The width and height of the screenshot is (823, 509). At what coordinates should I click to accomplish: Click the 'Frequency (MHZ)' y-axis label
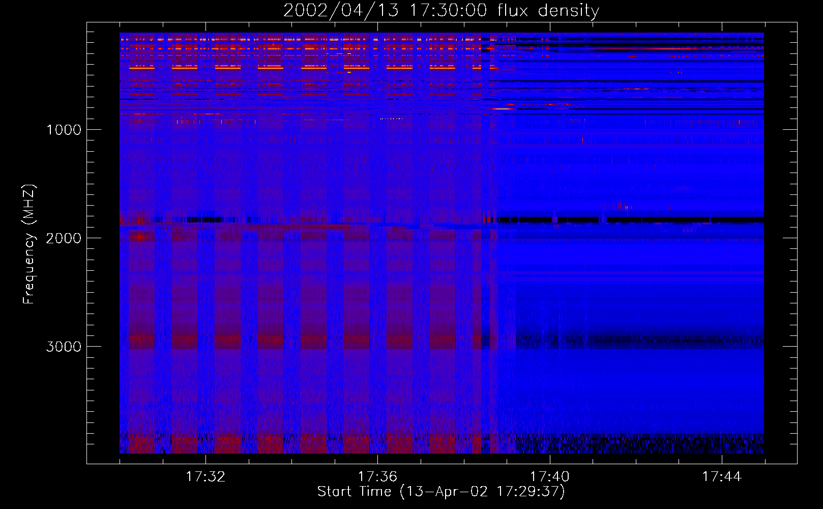(29, 244)
